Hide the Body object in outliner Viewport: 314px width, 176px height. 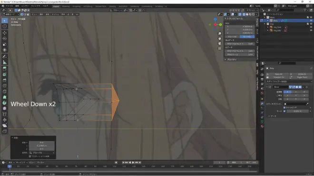tap(311, 20)
